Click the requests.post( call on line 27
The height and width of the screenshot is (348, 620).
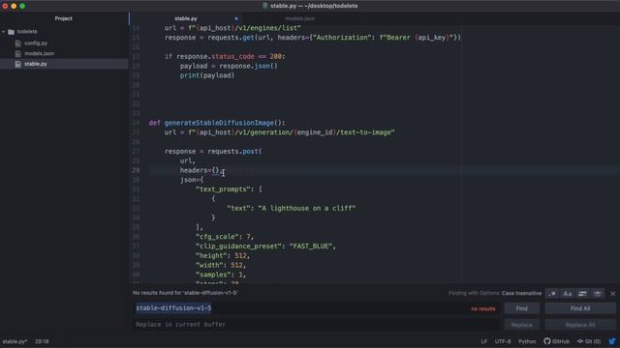(234, 151)
